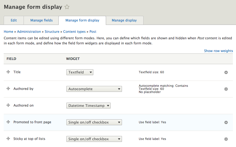
Task: Open settings gear for Sticky at top of lists
Action: point(226,139)
